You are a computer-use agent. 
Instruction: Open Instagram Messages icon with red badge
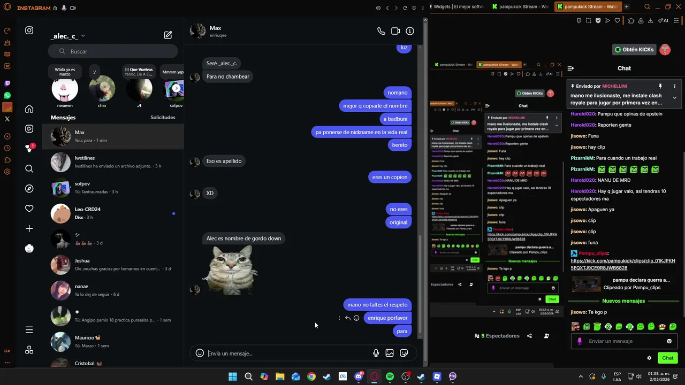[29, 149]
